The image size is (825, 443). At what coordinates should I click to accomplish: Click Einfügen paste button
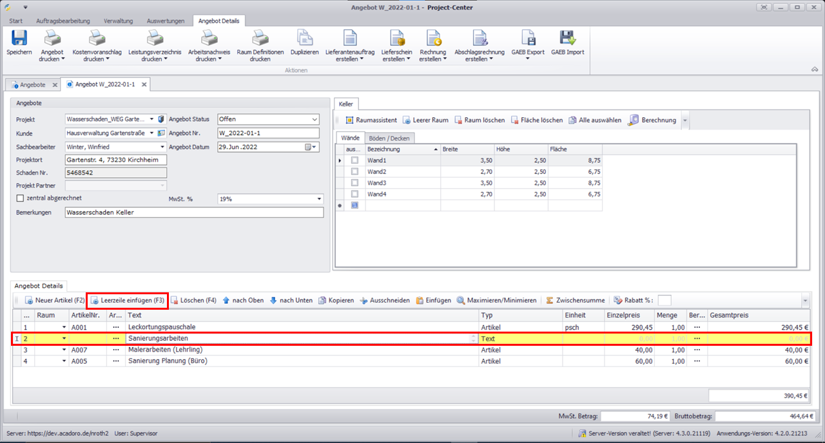pyautogui.click(x=433, y=300)
